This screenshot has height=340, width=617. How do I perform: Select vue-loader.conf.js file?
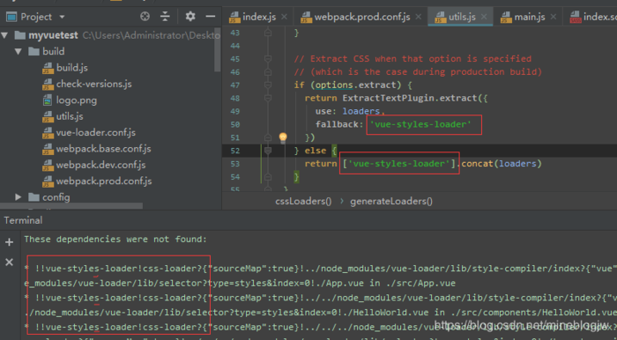click(95, 132)
